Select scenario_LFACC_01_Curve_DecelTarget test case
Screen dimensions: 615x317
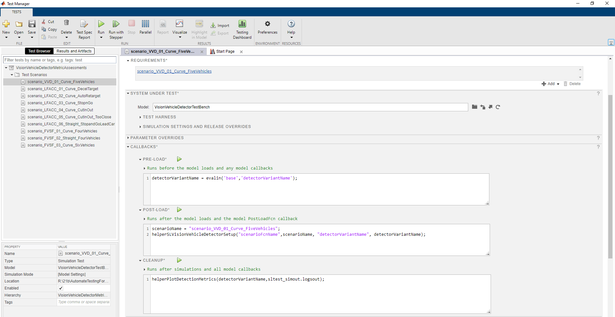[x=63, y=89]
